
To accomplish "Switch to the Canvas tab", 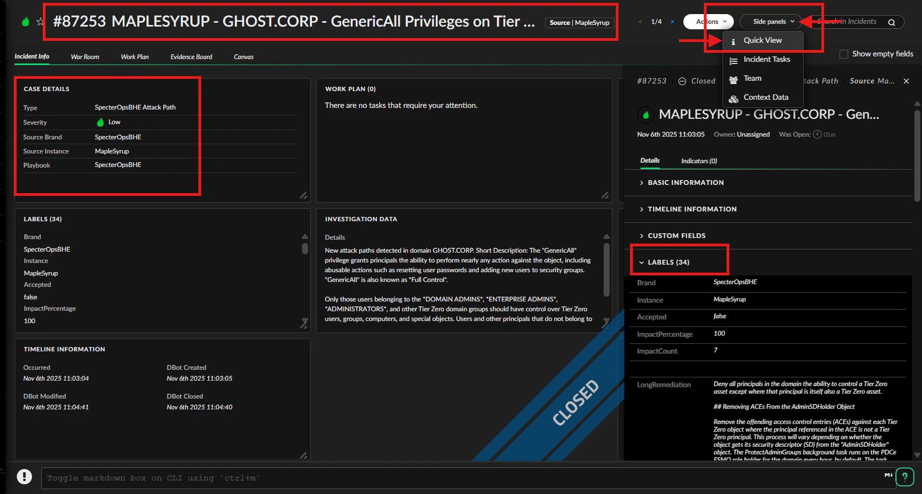I will coord(244,57).
